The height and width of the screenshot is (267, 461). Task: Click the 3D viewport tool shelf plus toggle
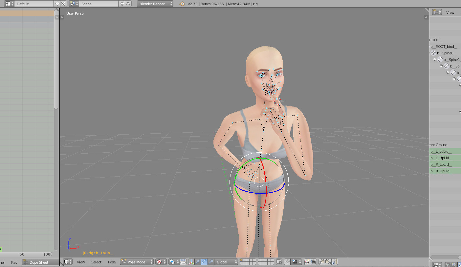(x=62, y=17)
